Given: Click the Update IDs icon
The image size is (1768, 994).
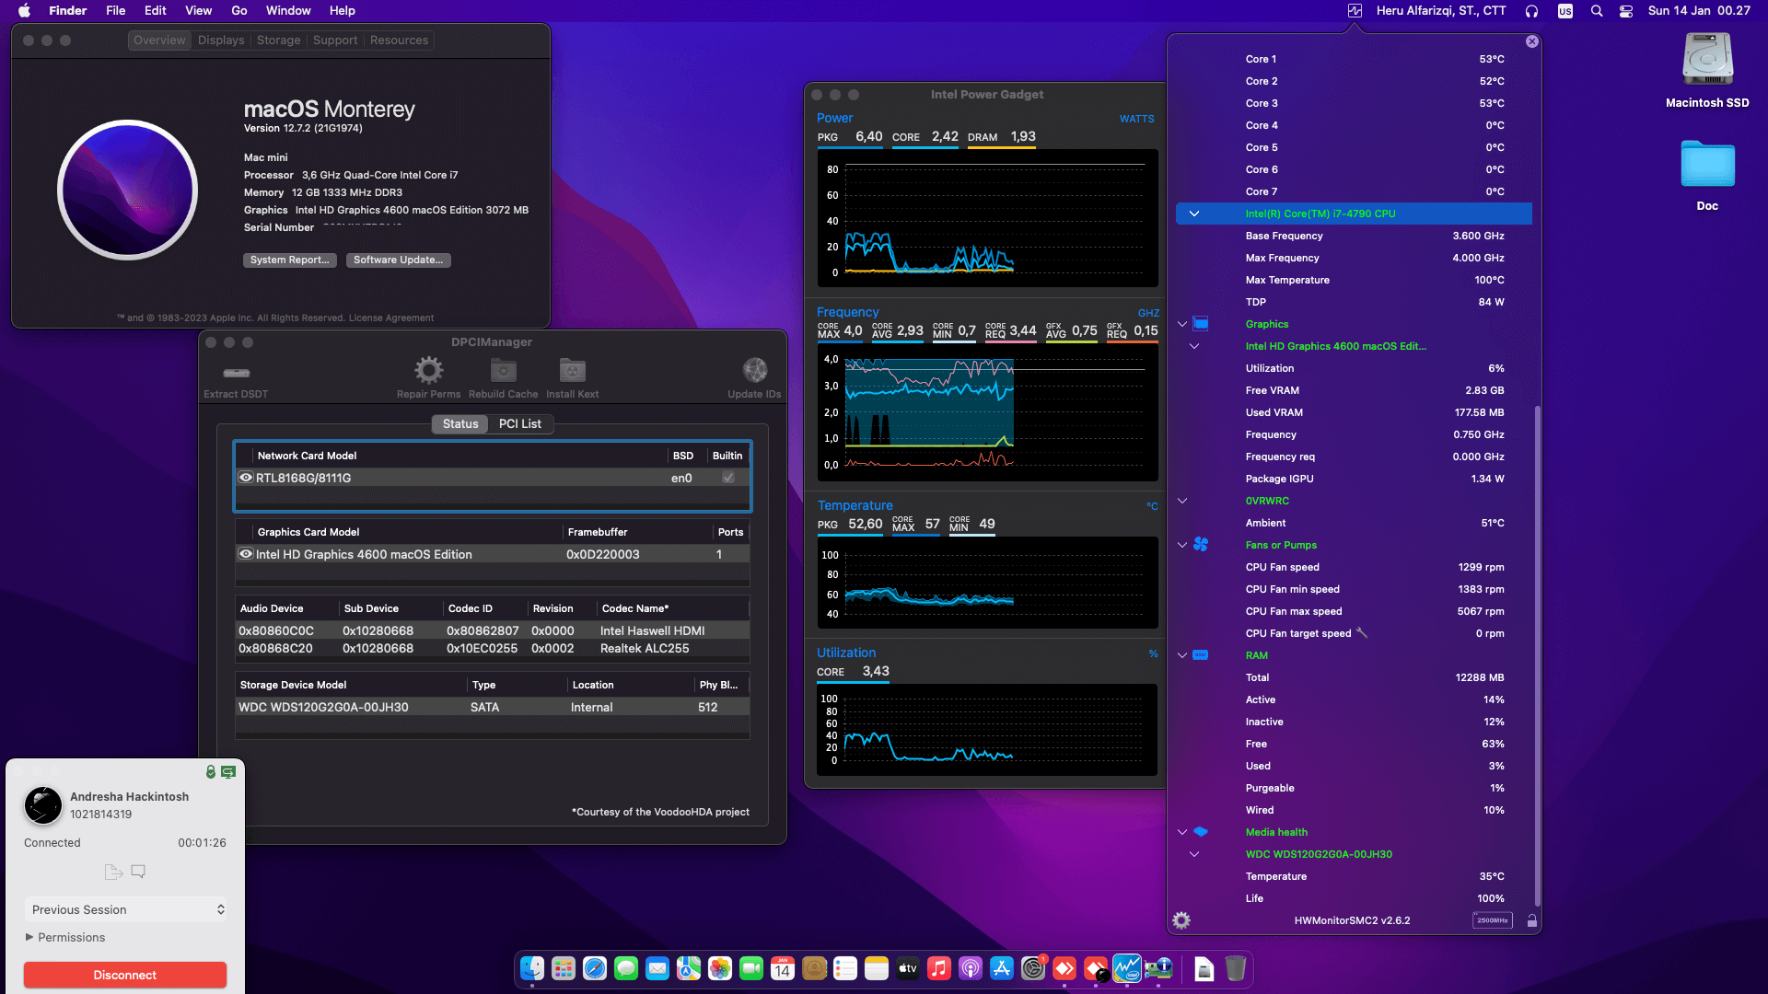Looking at the screenshot, I should click(754, 371).
